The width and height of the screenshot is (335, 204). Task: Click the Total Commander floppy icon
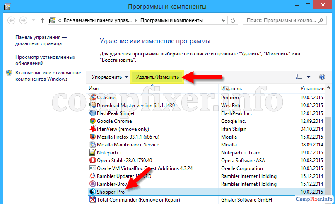(93, 200)
